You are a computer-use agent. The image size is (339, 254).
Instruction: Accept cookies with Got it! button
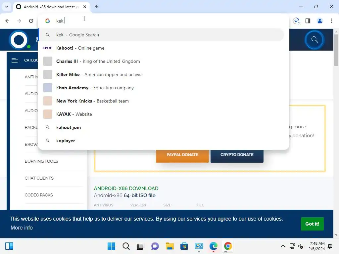(312, 224)
